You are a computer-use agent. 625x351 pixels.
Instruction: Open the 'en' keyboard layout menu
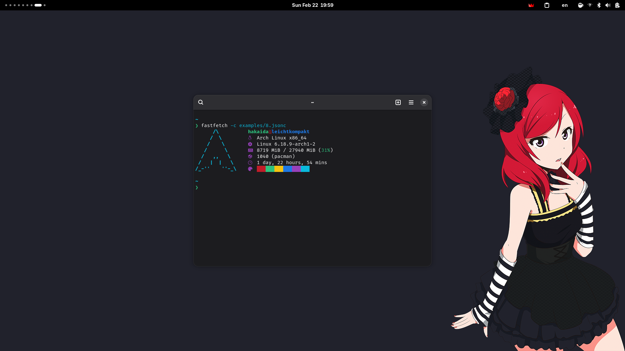click(x=565, y=5)
